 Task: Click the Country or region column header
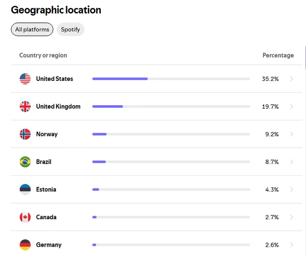click(x=43, y=55)
